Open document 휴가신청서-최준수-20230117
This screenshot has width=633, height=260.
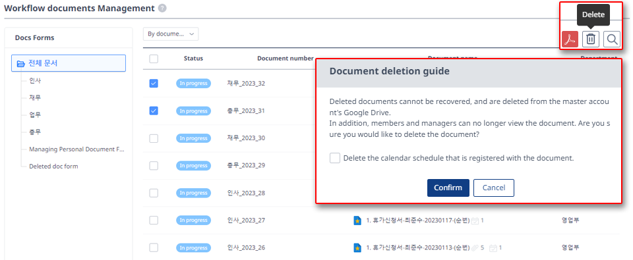click(x=418, y=221)
